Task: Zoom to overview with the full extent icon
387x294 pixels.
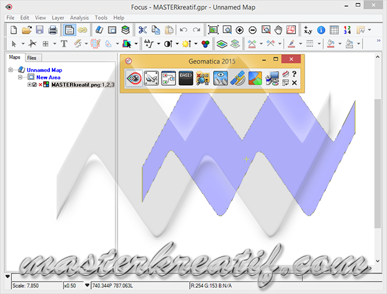Action: tap(213, 30)
